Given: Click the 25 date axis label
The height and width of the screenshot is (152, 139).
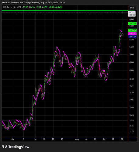Looking at the screenshot, I should point(62,139).
